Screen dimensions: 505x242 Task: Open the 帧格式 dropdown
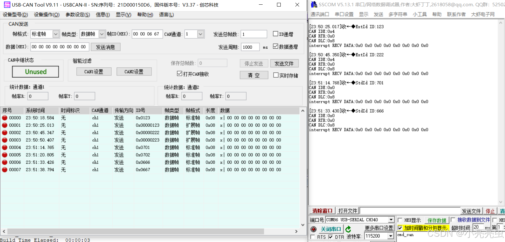point(56,34)
